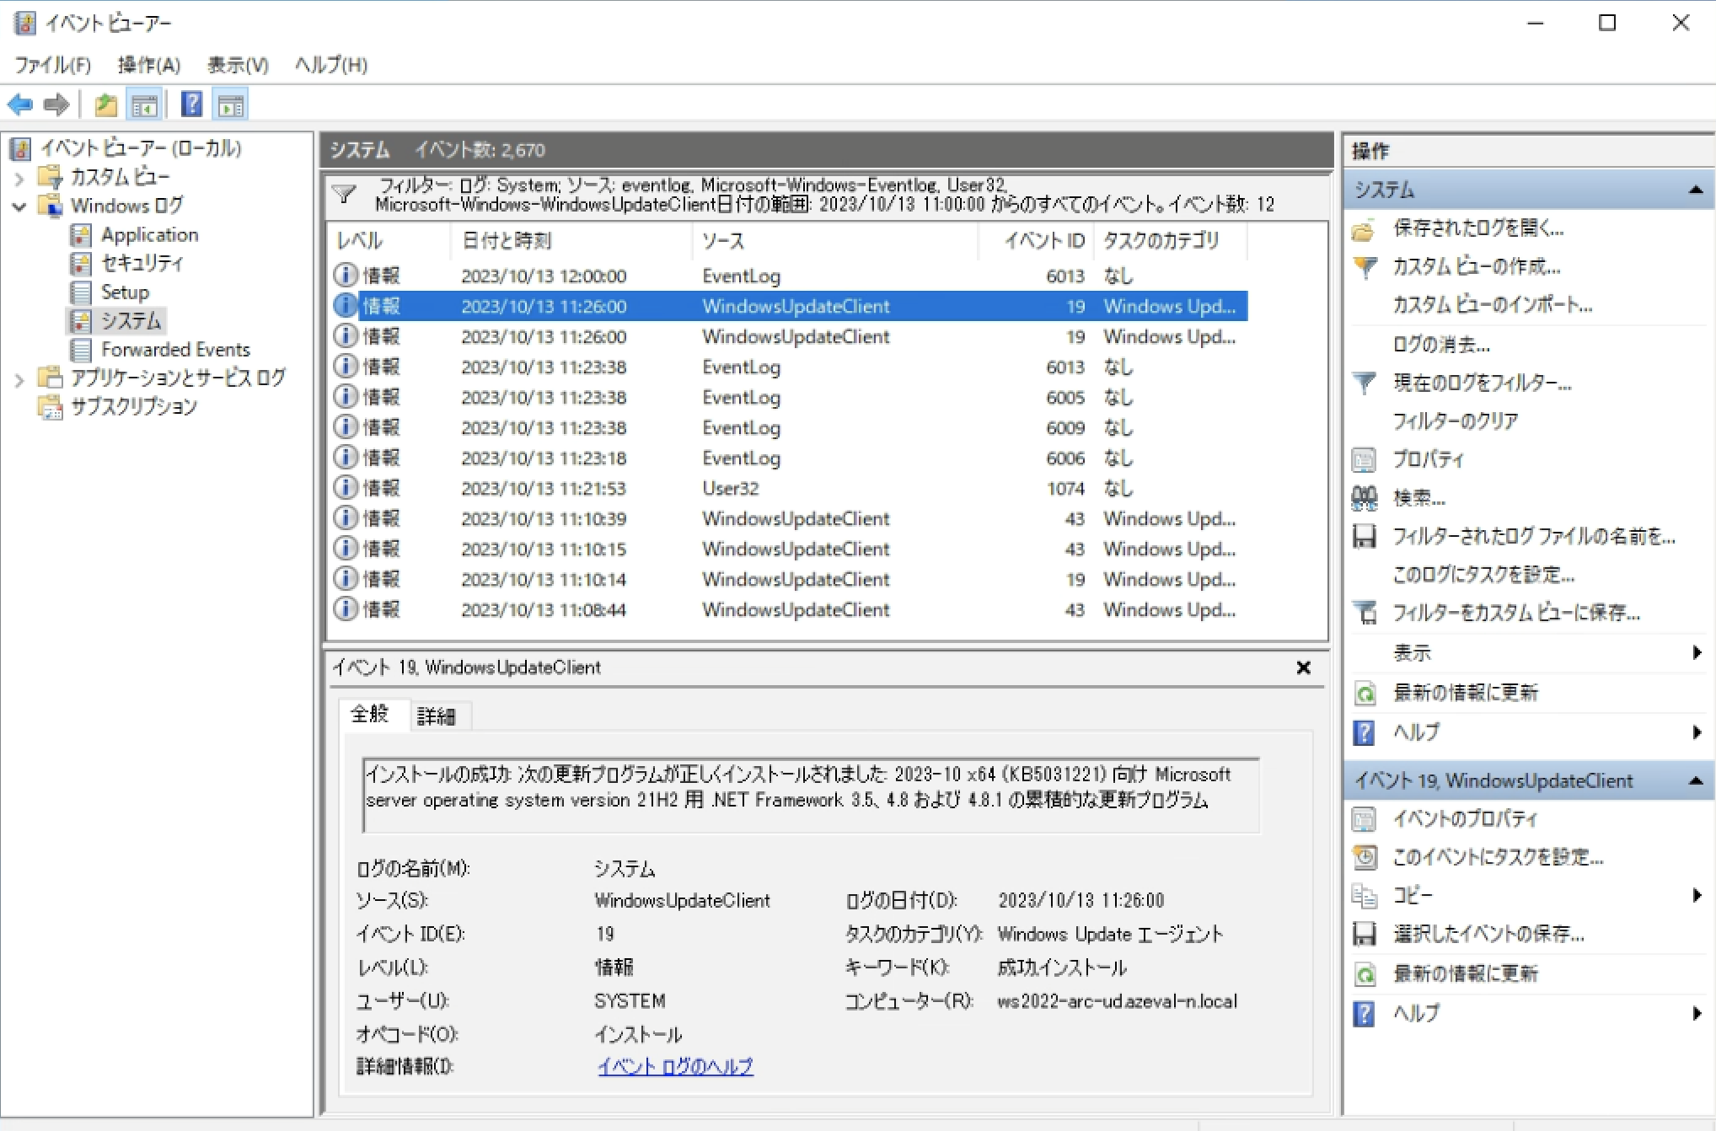This screenshot has width=1716, height=1131.
Task: Open the イベント ログのヘルプ link
Action: pyautogui.click(x=675, y=1066)
